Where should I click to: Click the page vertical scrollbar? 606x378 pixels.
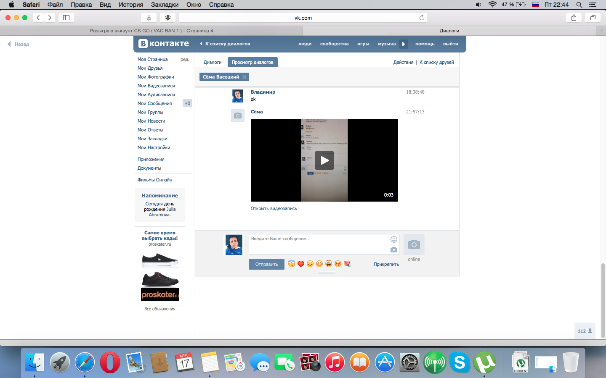tap(603, 300)
